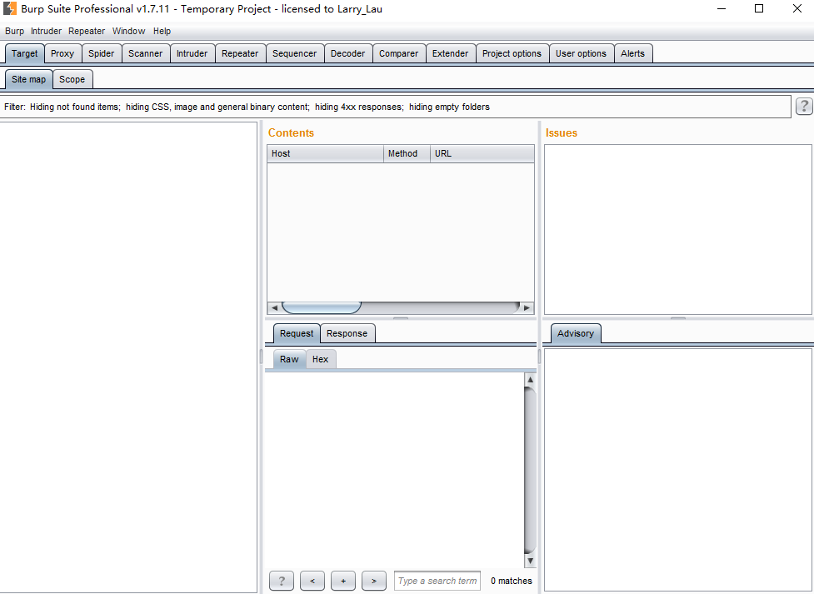Switch to the Request tab
The height and width of the screenshot is (594, 814).
(x=297, y=333)
